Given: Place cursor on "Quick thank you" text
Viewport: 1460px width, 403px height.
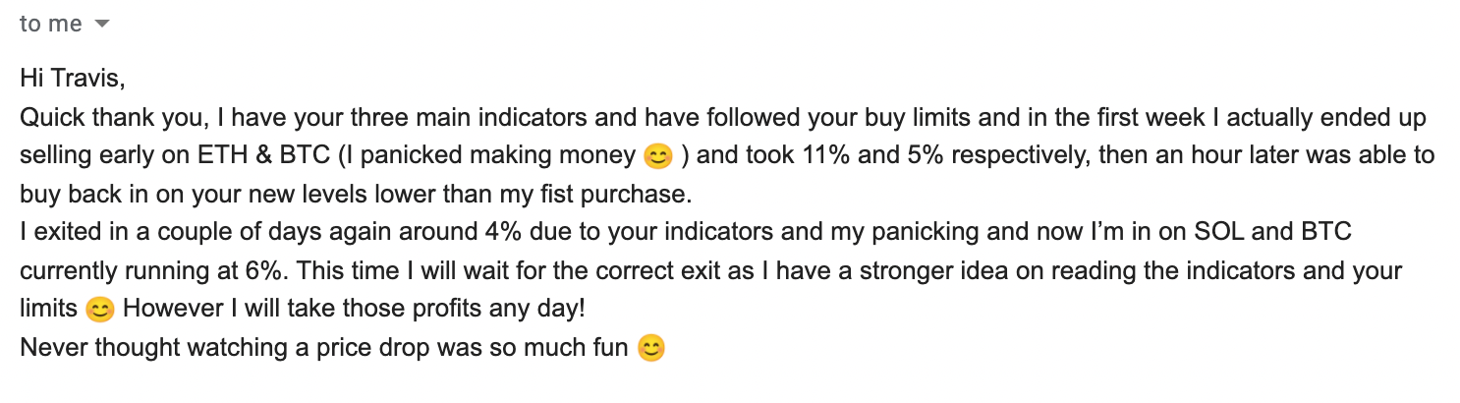Looking at the screenshot, I should tap(100, 117).
